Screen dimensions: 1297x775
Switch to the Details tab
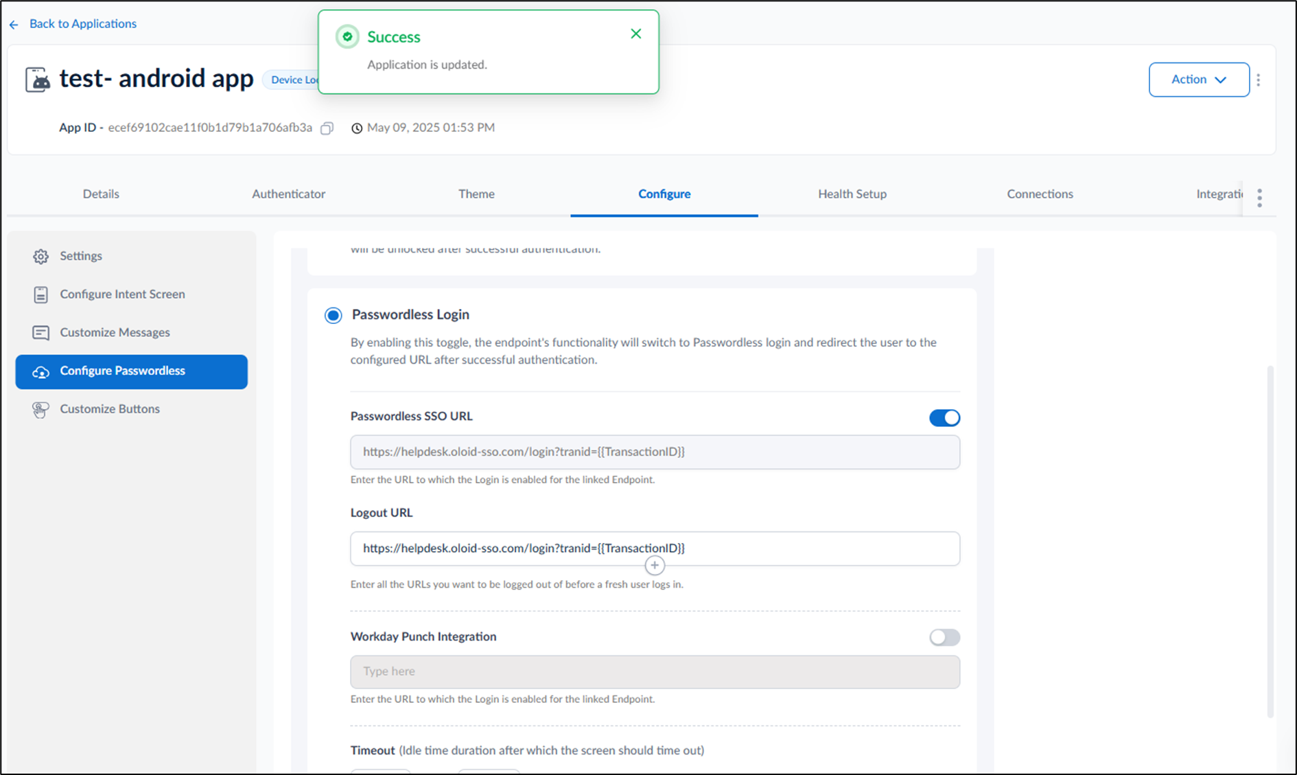coord(101,194)
